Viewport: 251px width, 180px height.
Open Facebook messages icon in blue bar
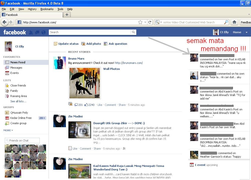tap(37, 32)
